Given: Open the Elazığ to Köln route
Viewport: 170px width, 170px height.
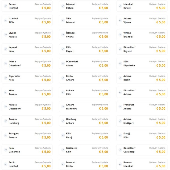Looking at the screenshot, I should coord(142,135).
